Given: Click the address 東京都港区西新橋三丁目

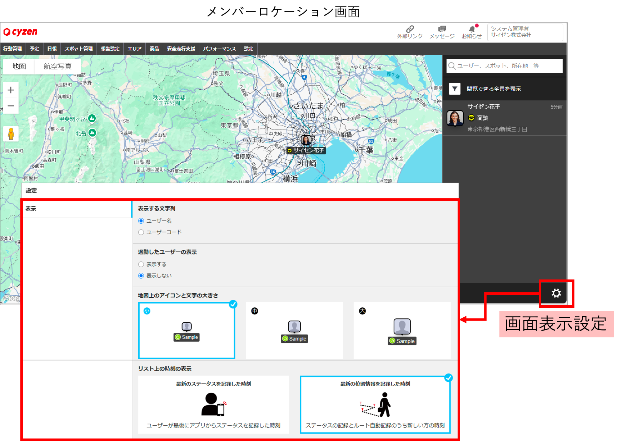Looking at the screenshot, I should [x=497, y=129].
